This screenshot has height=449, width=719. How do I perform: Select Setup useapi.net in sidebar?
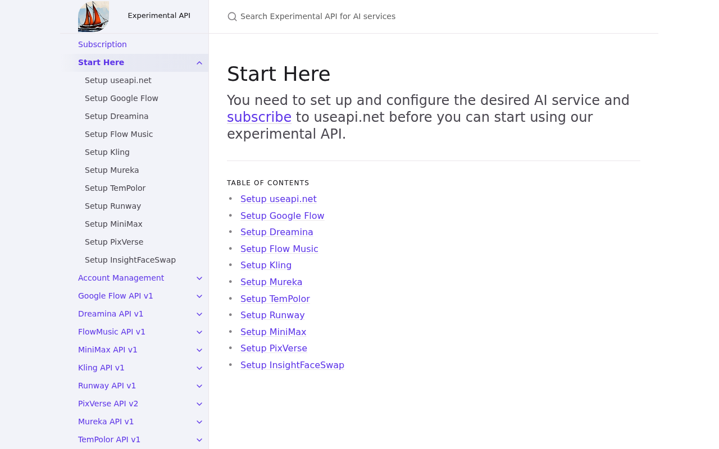[x=118, y=80]
